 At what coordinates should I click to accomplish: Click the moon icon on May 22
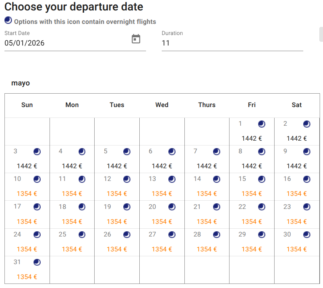click(262, 207)
